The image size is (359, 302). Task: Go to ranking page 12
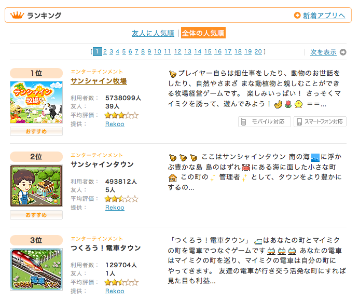pos(177,51)
